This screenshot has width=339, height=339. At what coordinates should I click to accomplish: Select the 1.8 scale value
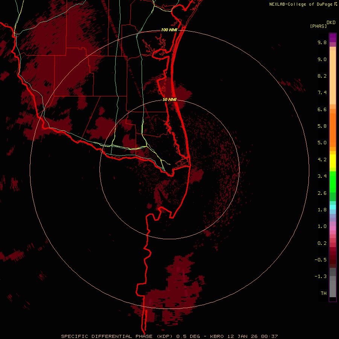tap(322, 210)
